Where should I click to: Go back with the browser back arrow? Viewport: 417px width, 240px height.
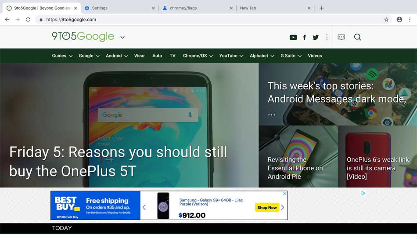[7, 19]
